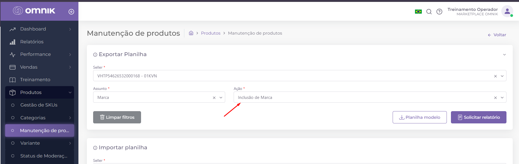Expand the Dashboard menu chevron
The image size is (519, 164).
pyautogui.click(x=70, y=29)
